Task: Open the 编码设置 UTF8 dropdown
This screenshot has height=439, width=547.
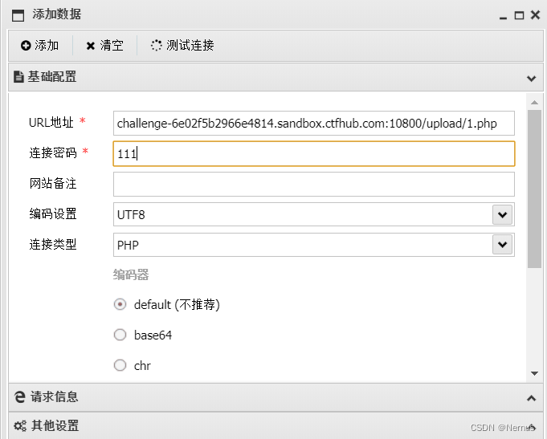Action: [x=502, y=214]
